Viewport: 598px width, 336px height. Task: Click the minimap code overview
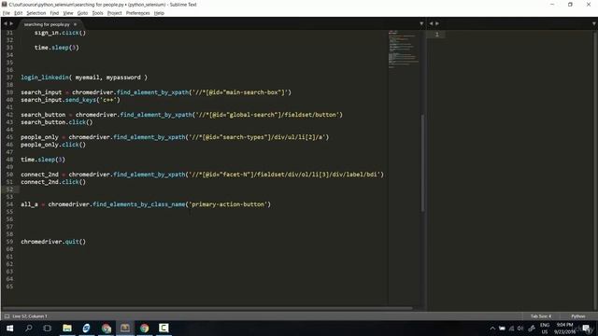coord(404,49)
